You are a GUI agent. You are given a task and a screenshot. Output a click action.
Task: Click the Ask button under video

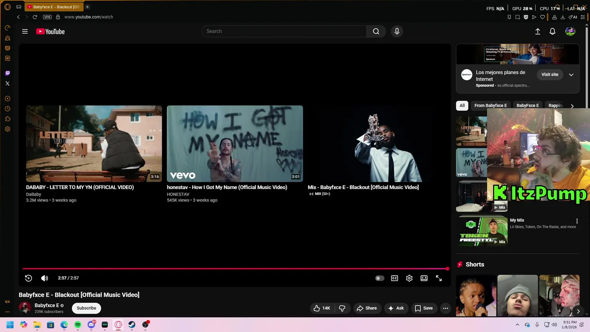tap(396, 308)
